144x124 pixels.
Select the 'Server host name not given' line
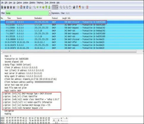point(16,85)
